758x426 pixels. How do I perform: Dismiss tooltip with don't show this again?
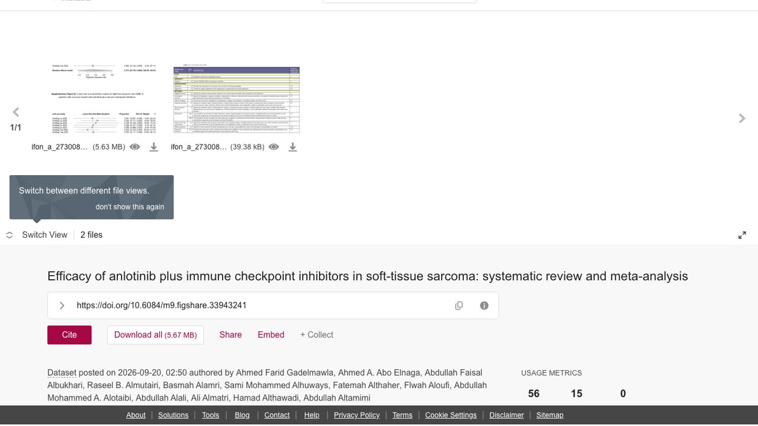pyautogui.click(x=130, y=207)
